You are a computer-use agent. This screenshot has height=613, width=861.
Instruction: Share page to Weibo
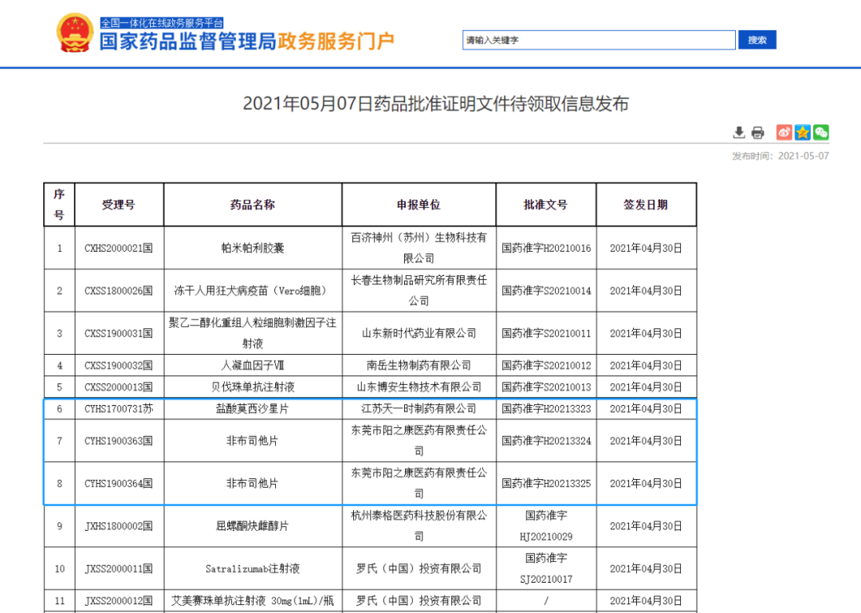coord(784,132)
